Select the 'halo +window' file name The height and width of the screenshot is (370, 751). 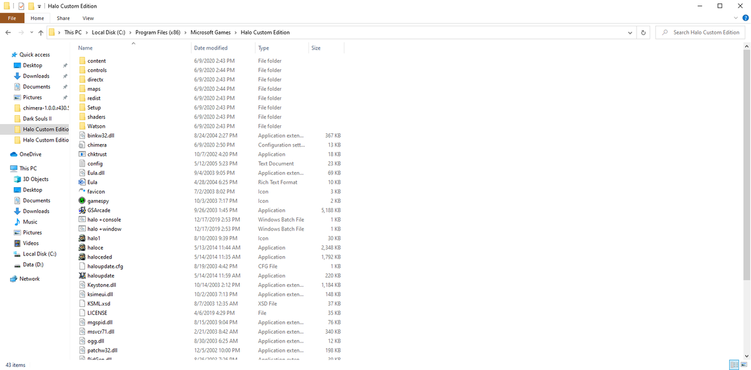(105, 229)
